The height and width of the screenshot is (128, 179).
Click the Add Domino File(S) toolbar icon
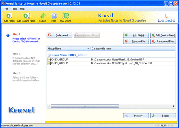(x=27, y=16)
